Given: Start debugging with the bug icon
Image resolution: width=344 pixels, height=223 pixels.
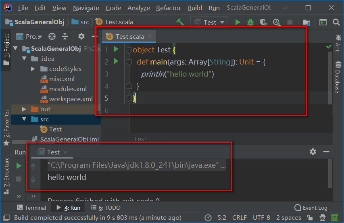Looking at the screenshot, I should (250, 22).
